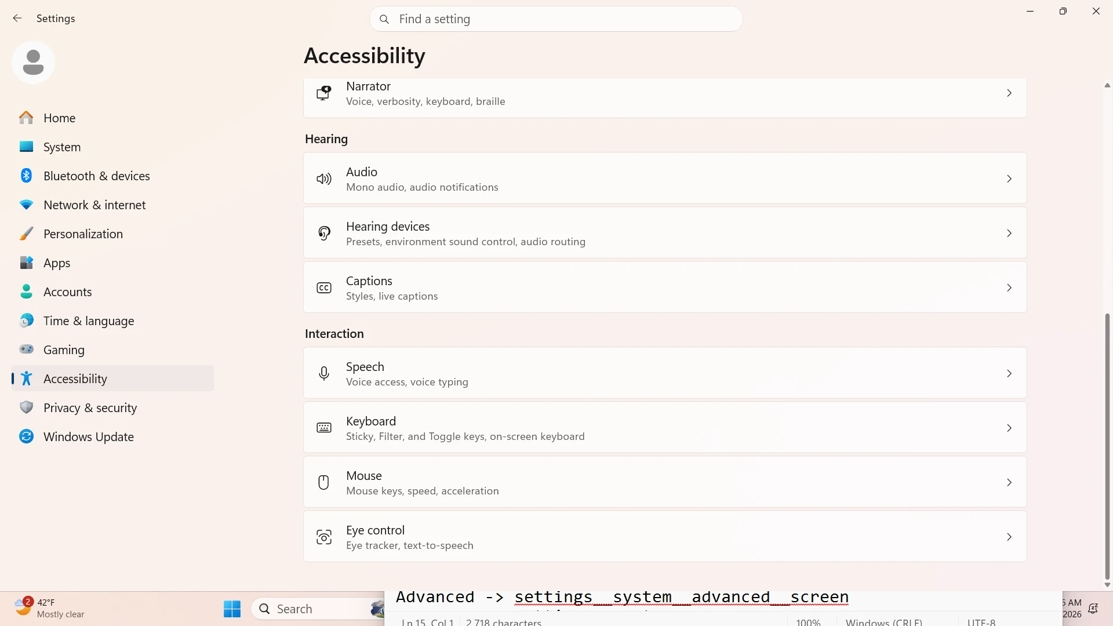Select Personalization in sidebar
The height and width of the screenshot is (626, 1113).
coord(112,234)
